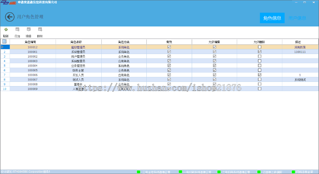Switch to the 用户信息 tab

point(297,18)
